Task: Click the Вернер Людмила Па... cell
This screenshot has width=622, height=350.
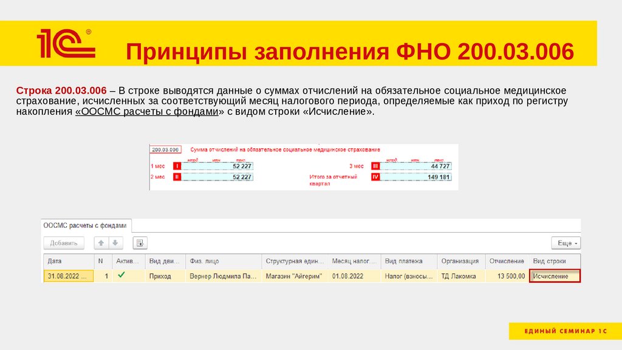Action: [x=224, y=276]
